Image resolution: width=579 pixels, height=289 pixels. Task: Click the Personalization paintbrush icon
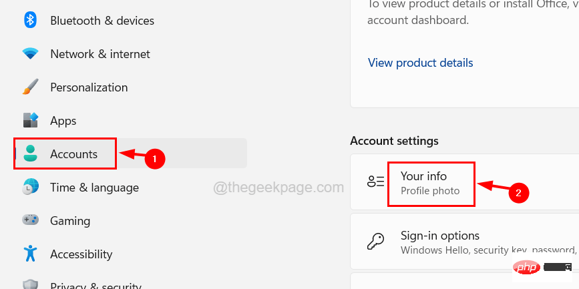(x=30, y=87)
